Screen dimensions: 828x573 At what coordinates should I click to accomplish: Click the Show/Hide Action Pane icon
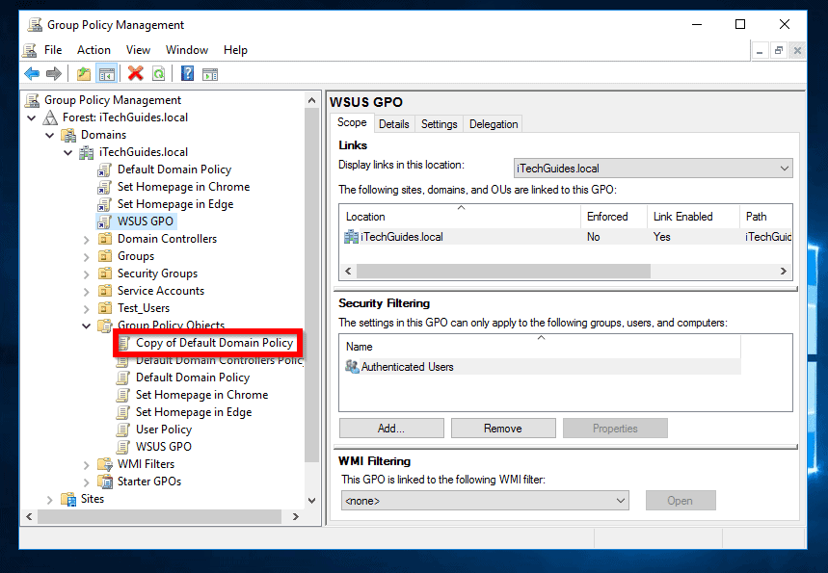[x=210, y=73]
